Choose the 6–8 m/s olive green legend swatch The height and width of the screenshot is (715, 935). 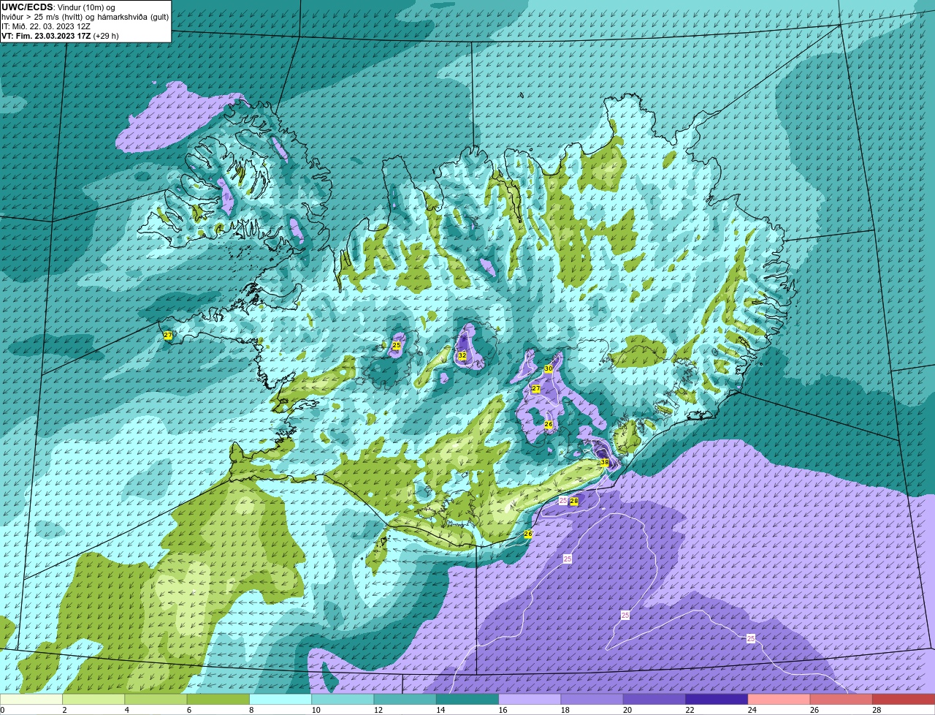coord(218,700)
